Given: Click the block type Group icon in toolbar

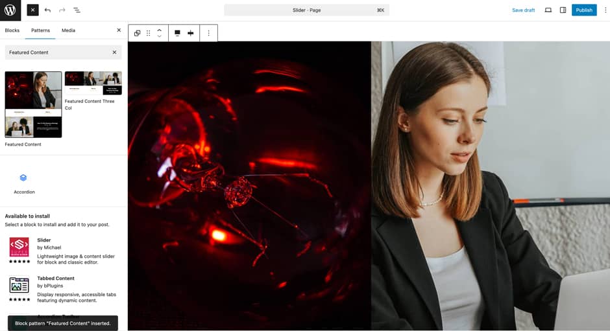Looking at the screenshot, I should [137, 33].
